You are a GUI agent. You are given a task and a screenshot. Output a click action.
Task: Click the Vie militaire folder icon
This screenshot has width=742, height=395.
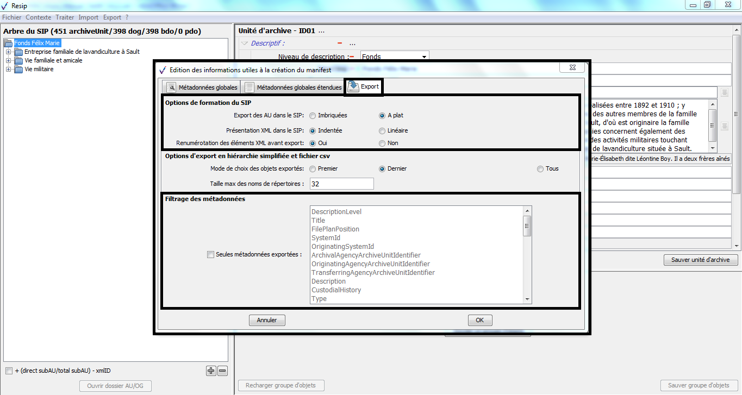[18, 69]
